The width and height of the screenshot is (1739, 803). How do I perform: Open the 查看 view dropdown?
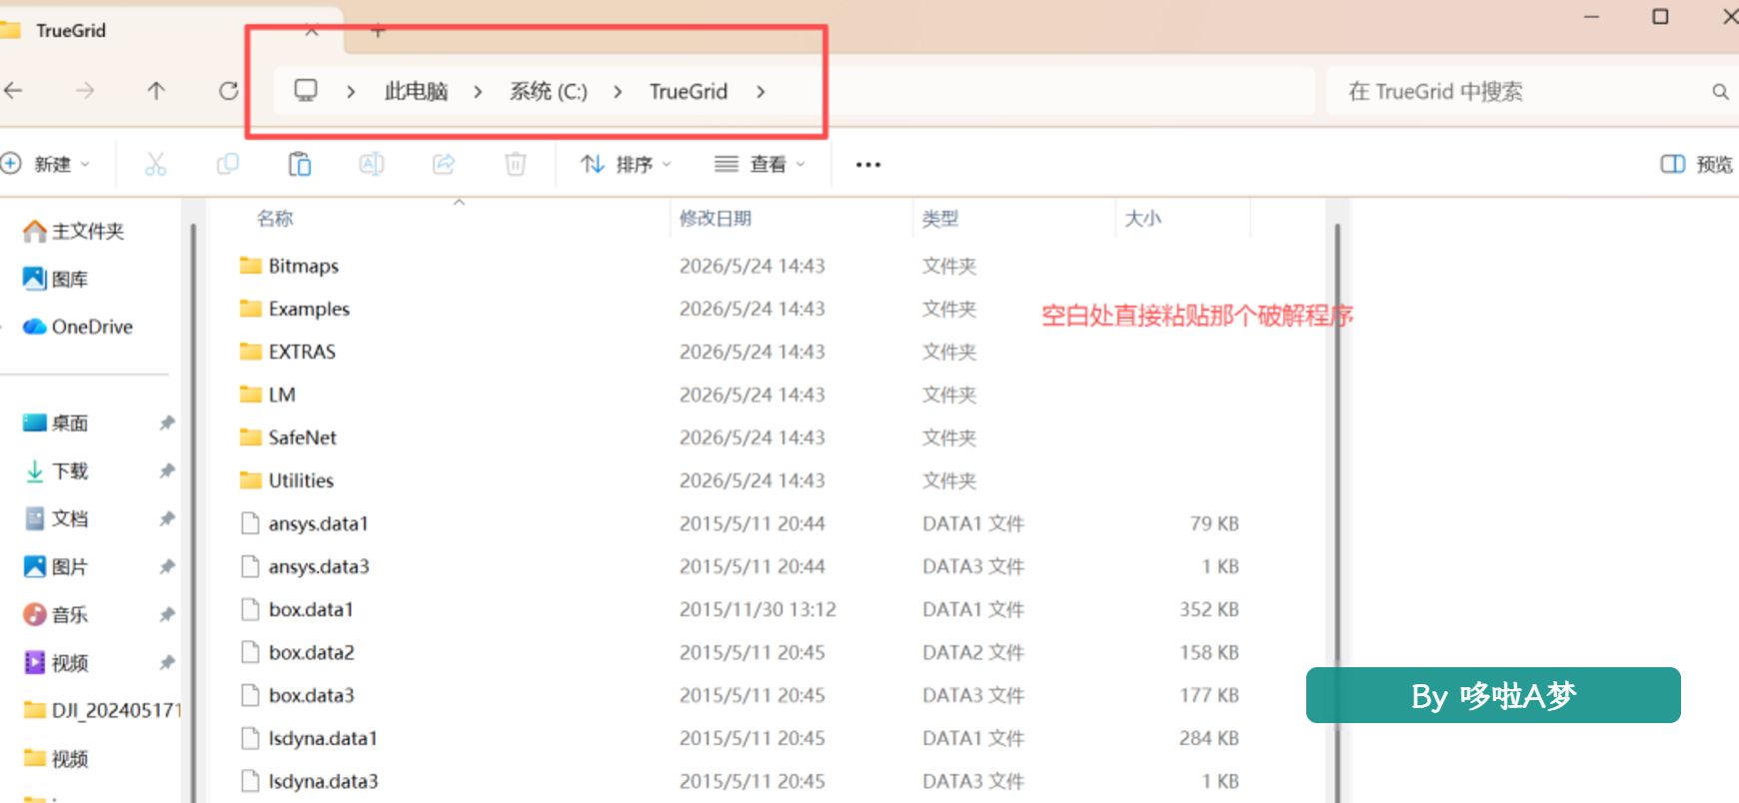(761, 164)
